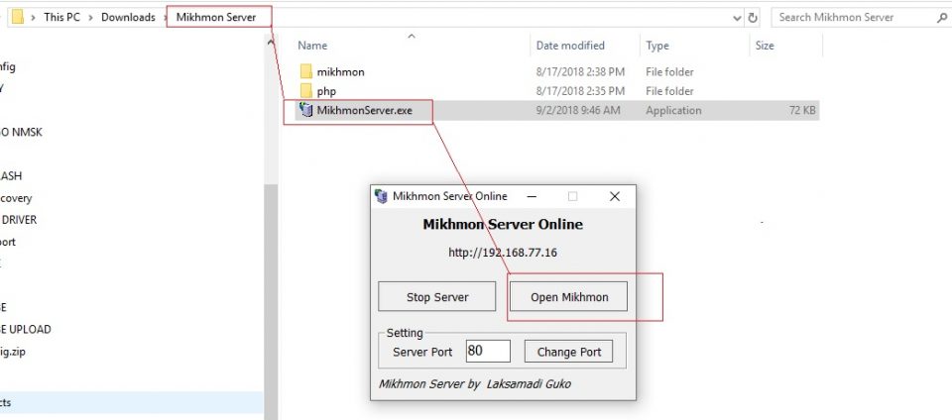This screenshot has height=420, width=952.
Task: Select the DRIVER item in navigation pane
Action: (x=18, y=219)
